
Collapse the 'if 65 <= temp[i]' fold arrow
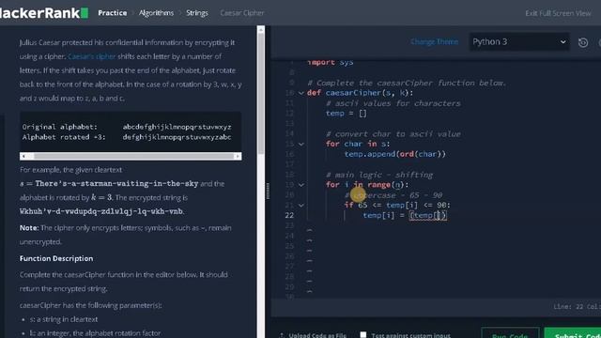(301, 206)
